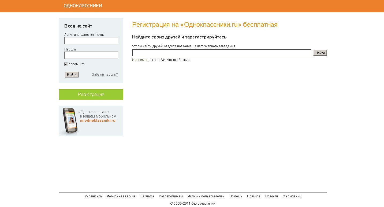This screenshot has width=384, height=207.
Task: Click the green Регистрация button
Action: 91,95
